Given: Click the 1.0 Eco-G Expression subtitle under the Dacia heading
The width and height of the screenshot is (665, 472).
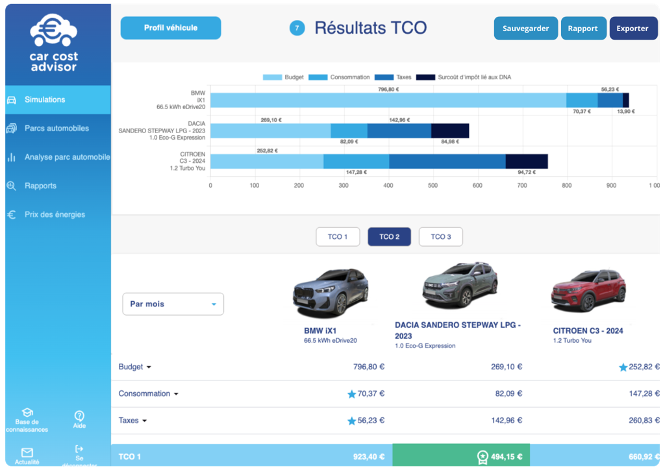Looking at the screenshot, I should point(425,345).
